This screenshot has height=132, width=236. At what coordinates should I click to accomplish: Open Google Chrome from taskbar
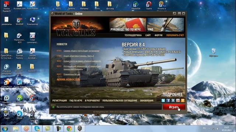click(x=69, y=129)
